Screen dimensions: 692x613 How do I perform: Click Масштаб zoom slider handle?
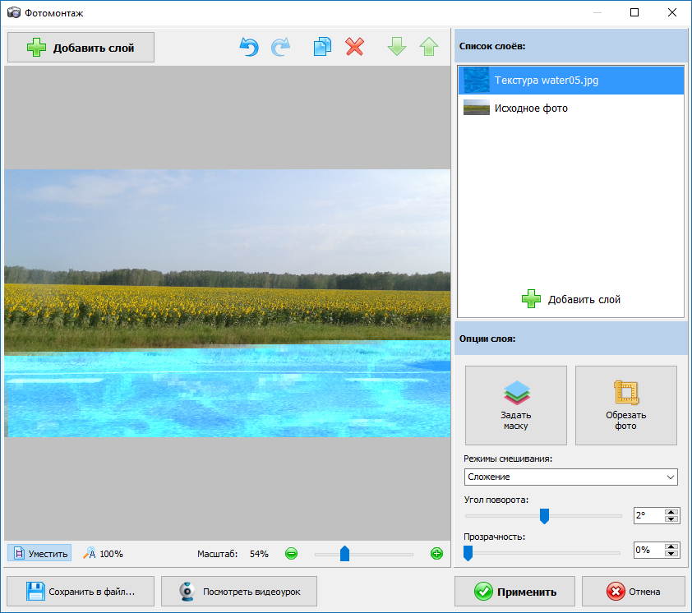tap(344, 553)
